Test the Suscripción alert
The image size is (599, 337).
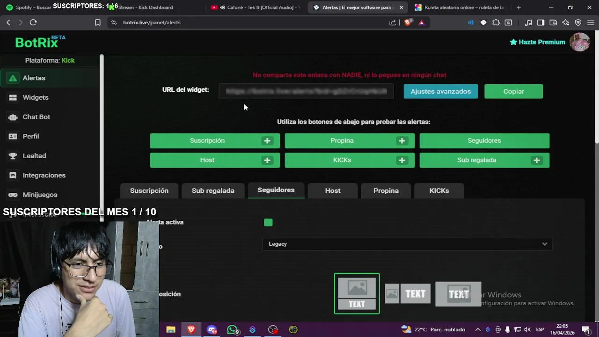[x=207, y=140]
